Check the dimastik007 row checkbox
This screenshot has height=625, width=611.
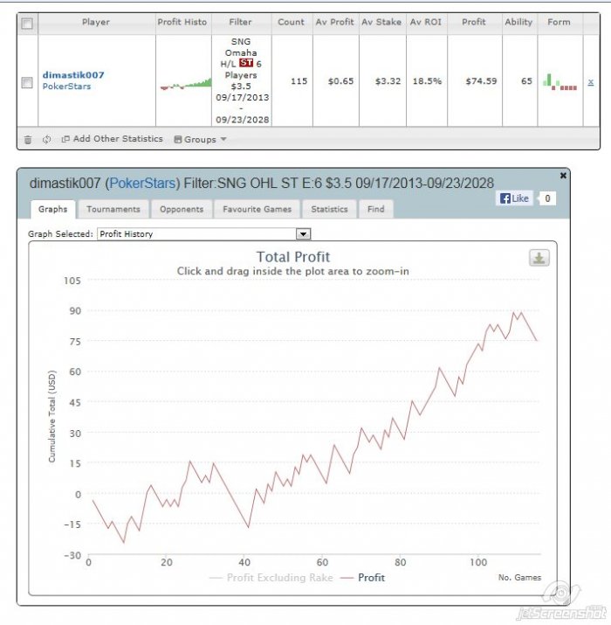click(27, 82)
